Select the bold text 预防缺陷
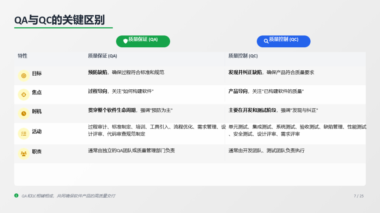This screenshot has width=380, height=213. (x=97, y=73)
